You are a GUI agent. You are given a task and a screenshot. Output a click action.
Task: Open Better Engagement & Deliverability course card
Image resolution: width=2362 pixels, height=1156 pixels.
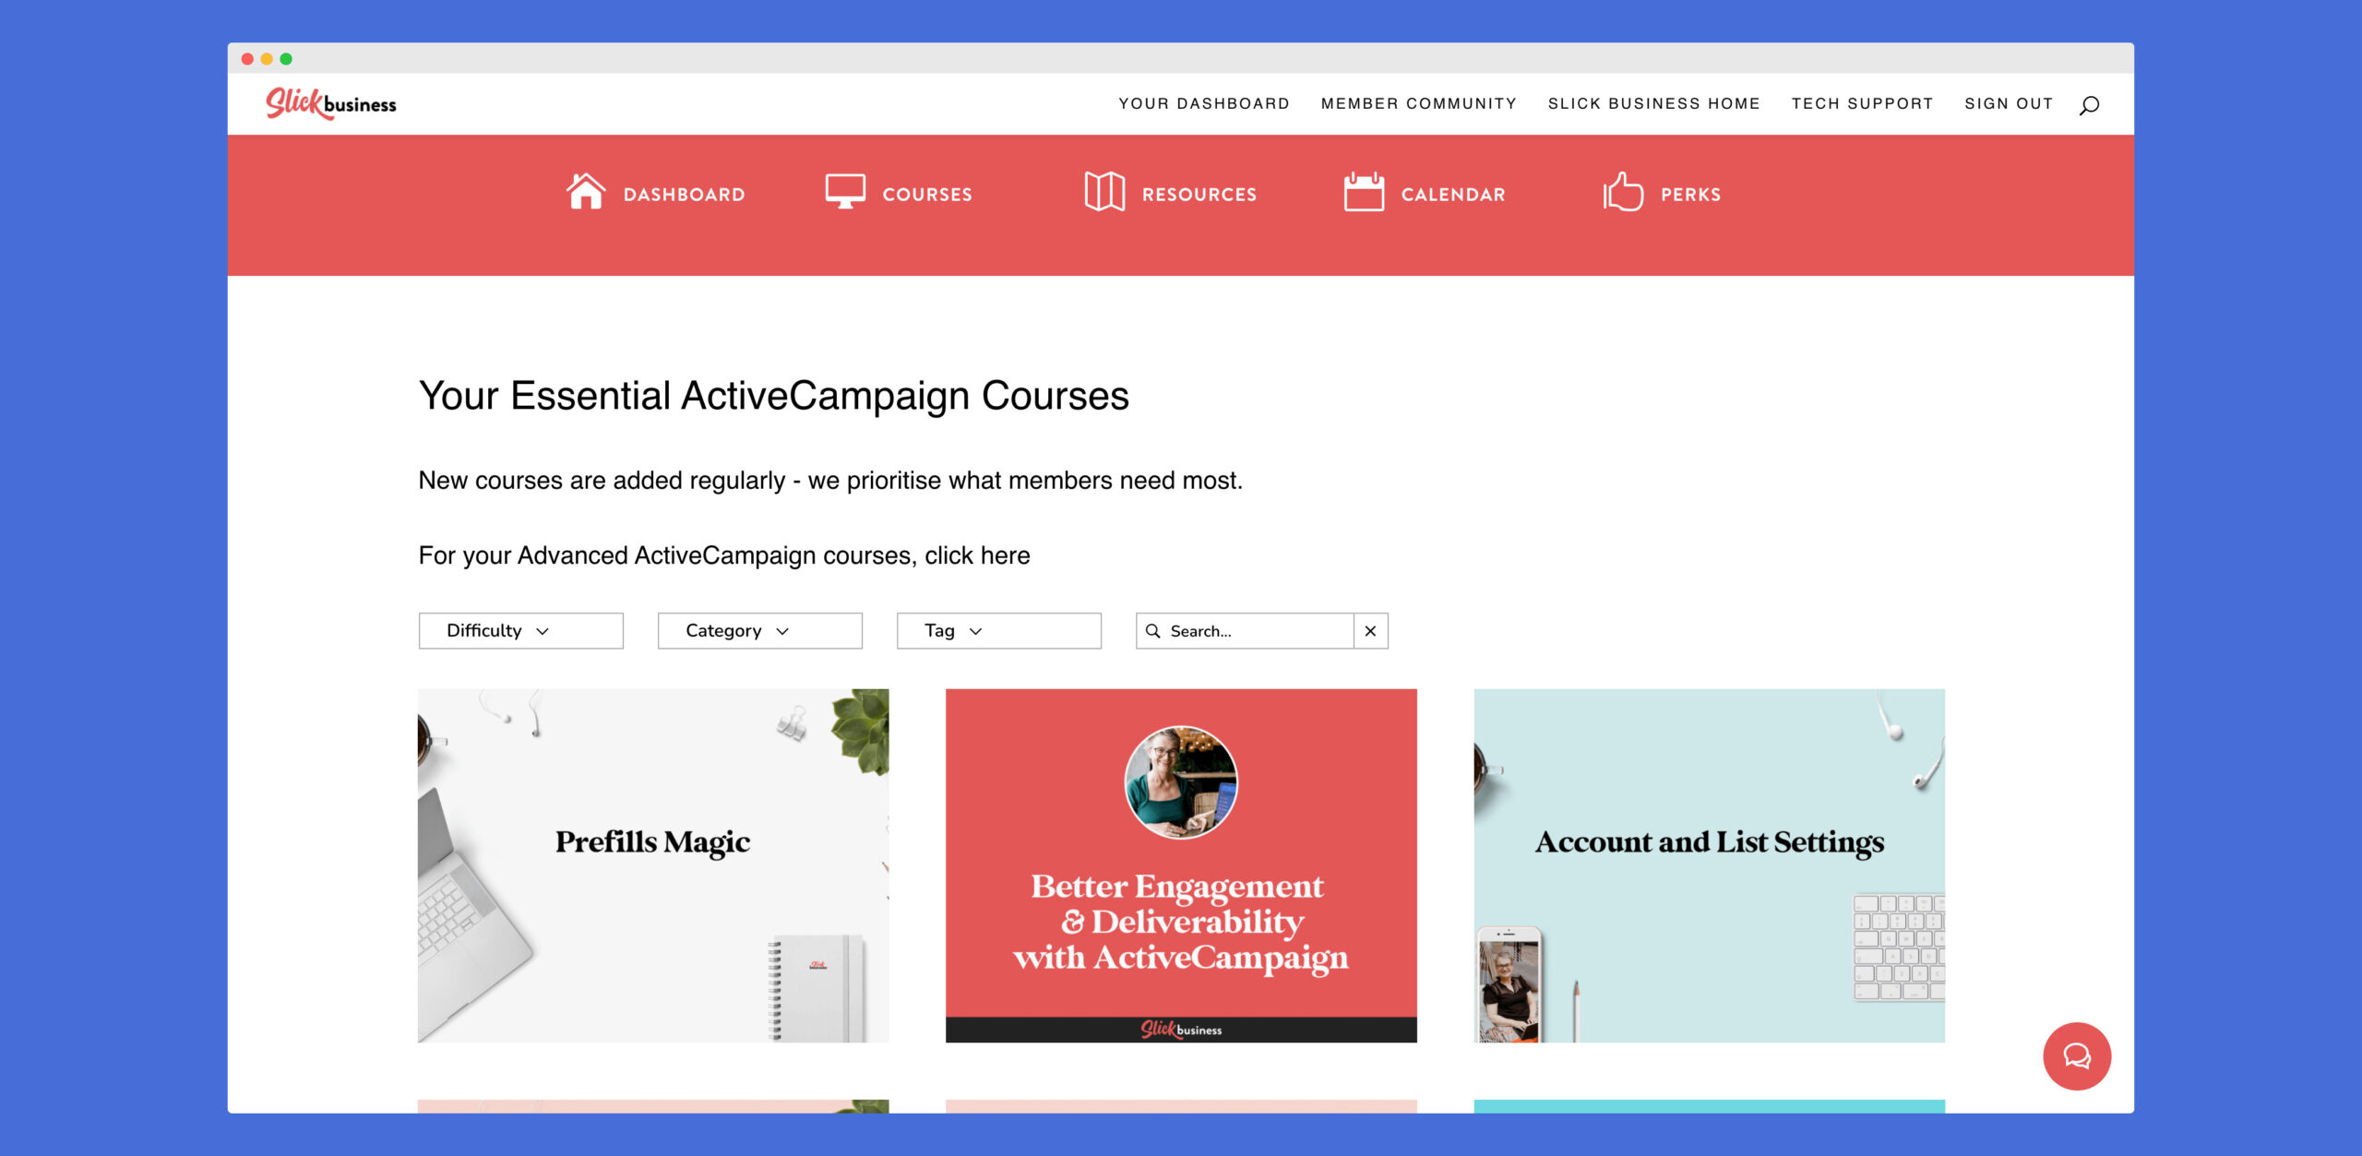click(1181, 865)
